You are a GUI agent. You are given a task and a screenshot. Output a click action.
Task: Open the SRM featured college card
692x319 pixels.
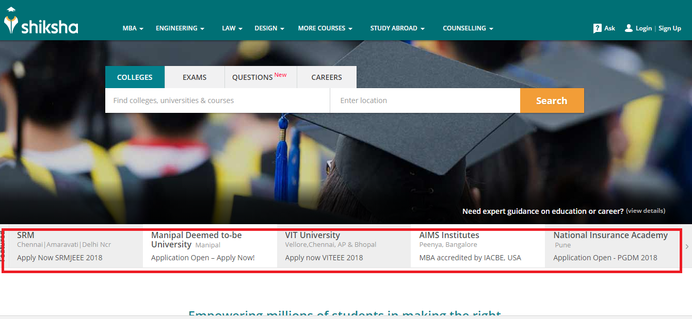pyautogui.click(x=76, y=246)
